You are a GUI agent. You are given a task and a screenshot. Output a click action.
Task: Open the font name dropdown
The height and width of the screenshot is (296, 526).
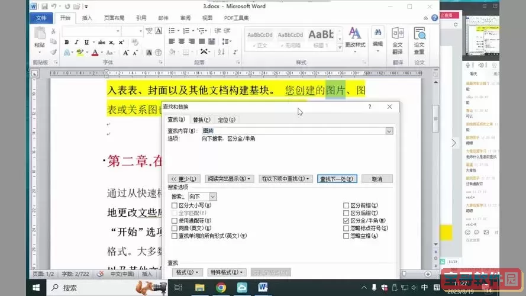coord(118,31)
